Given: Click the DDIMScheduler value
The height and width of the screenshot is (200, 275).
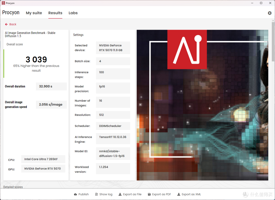Looking at the screenshot, I should pyautogui.click(x=113, y=126).
